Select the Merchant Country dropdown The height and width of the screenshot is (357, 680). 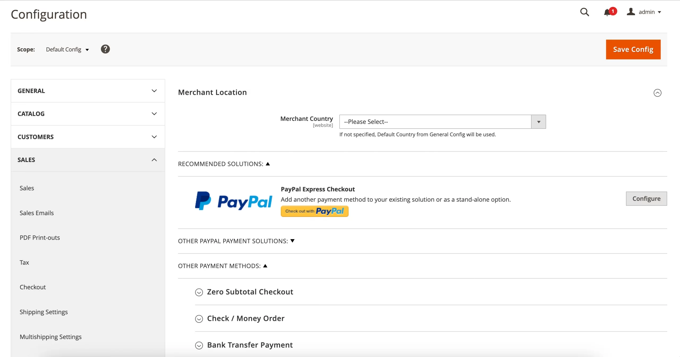(x=443, y=121)
